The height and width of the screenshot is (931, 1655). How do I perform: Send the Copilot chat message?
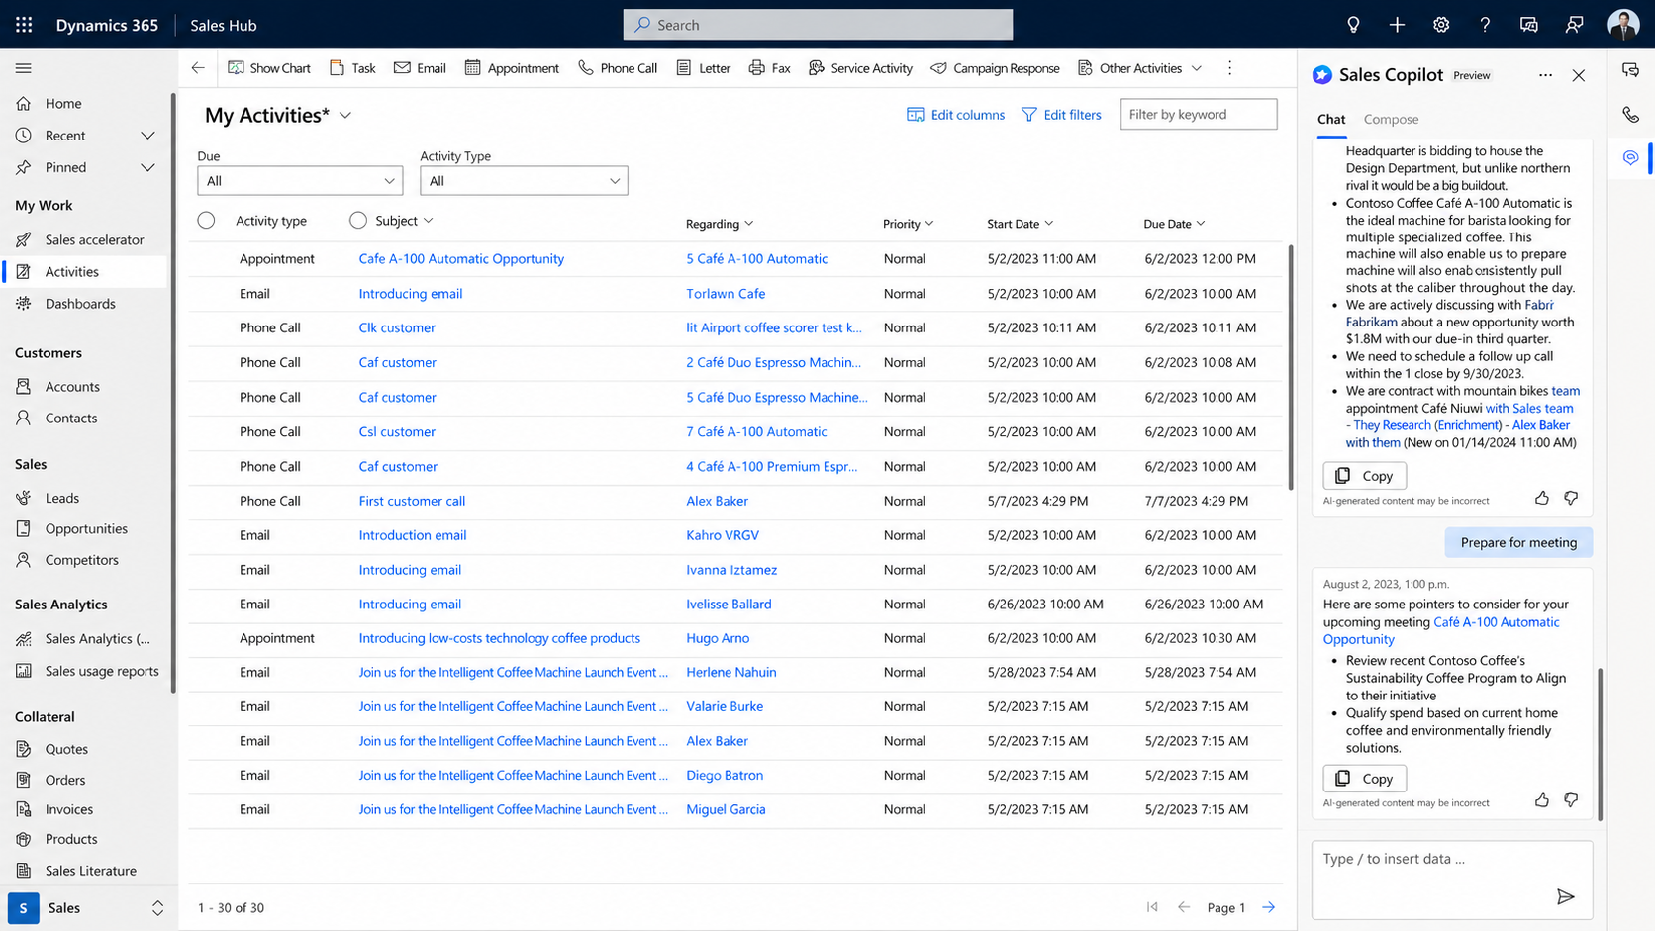(1565, 896)
